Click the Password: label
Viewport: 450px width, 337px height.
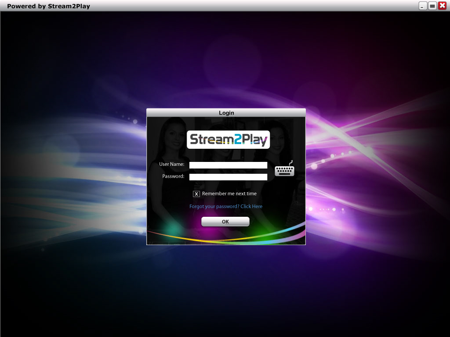tap(173, 176)
